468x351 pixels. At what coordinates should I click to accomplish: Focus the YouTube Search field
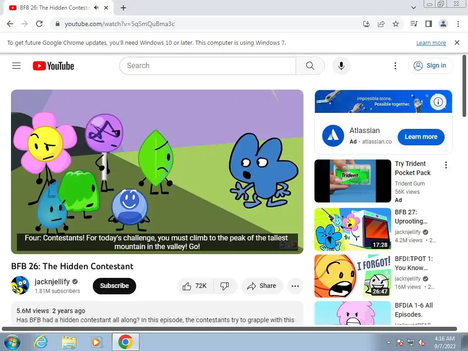click(x=208, y=66)
